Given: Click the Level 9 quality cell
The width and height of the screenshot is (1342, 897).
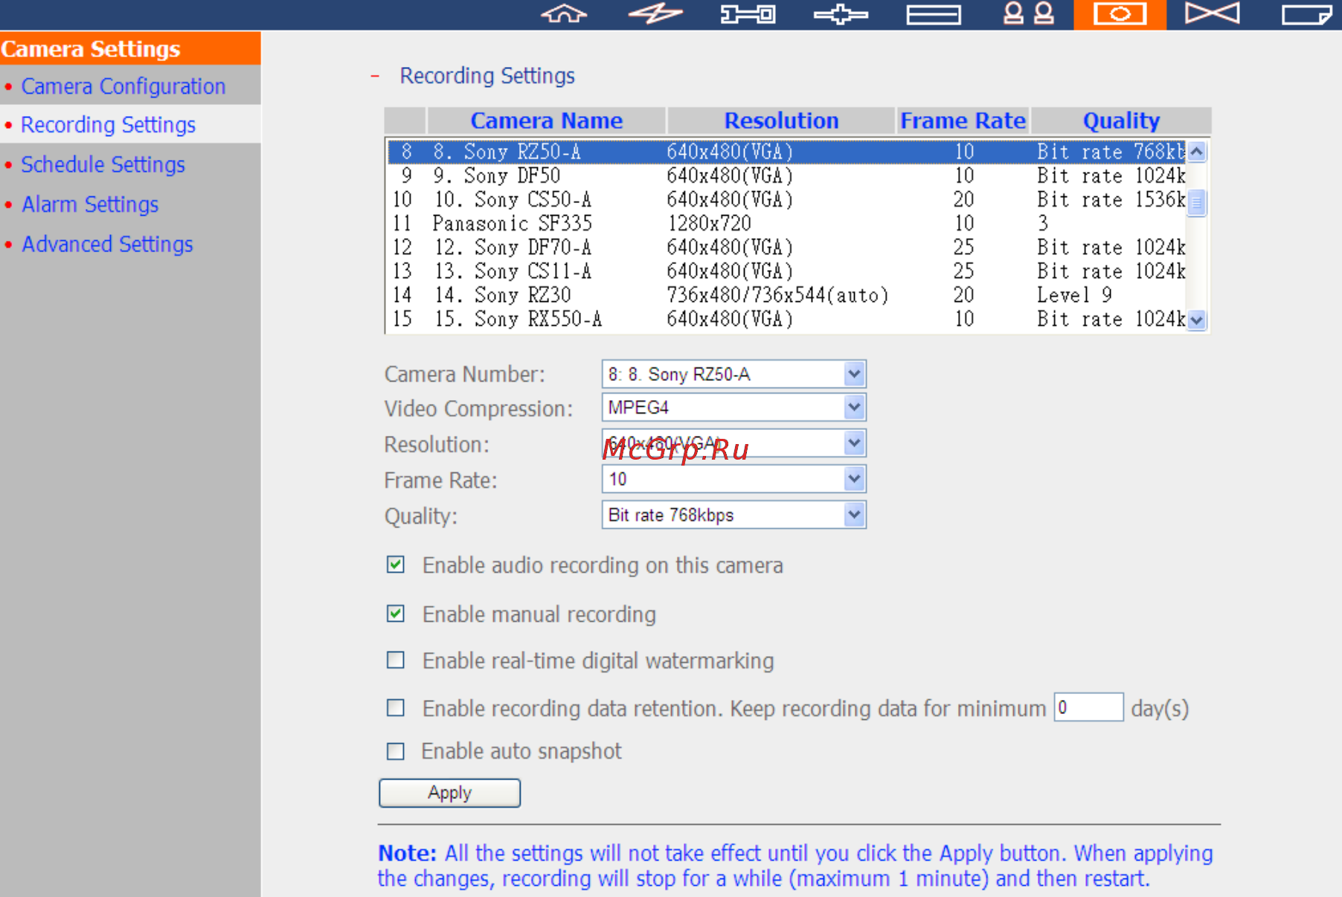Looking at the screenshot, I should pos(1074,295).
